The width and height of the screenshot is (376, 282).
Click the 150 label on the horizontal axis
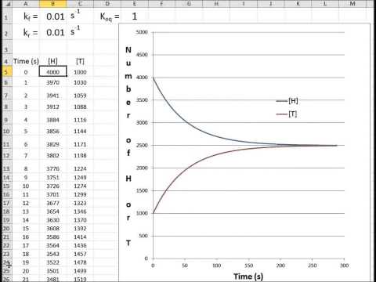[248, 266]
